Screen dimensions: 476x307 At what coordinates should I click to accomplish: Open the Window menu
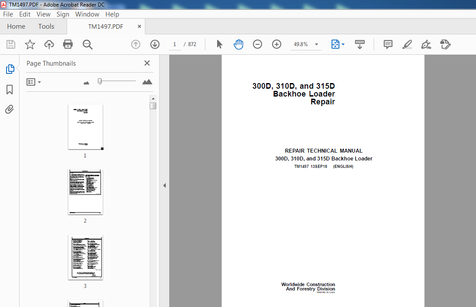87,14
